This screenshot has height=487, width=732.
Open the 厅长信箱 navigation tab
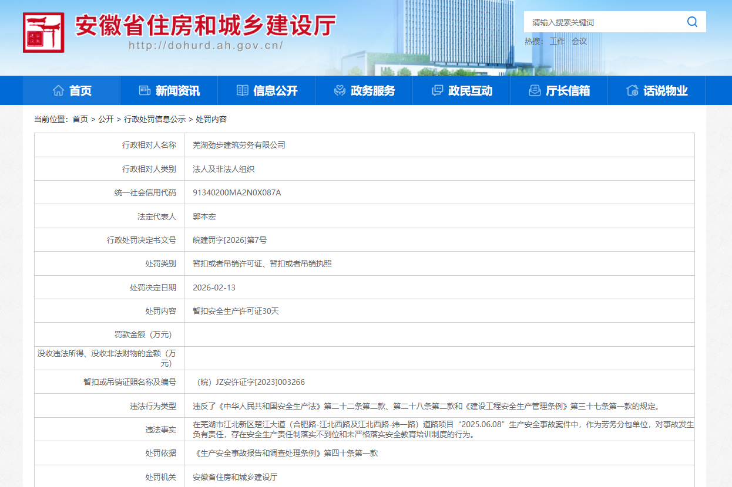(568, 91)
